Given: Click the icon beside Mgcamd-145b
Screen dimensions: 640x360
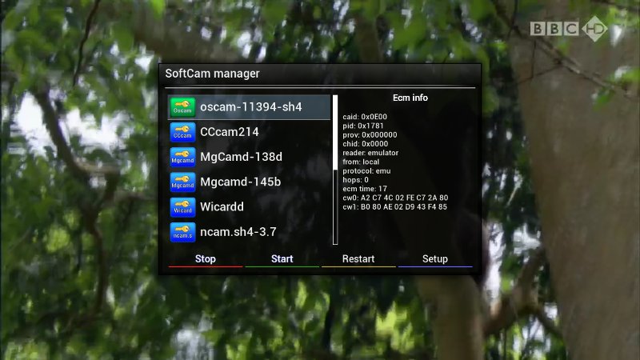Looking at the screenshot, I should click(x=182, y=182).
